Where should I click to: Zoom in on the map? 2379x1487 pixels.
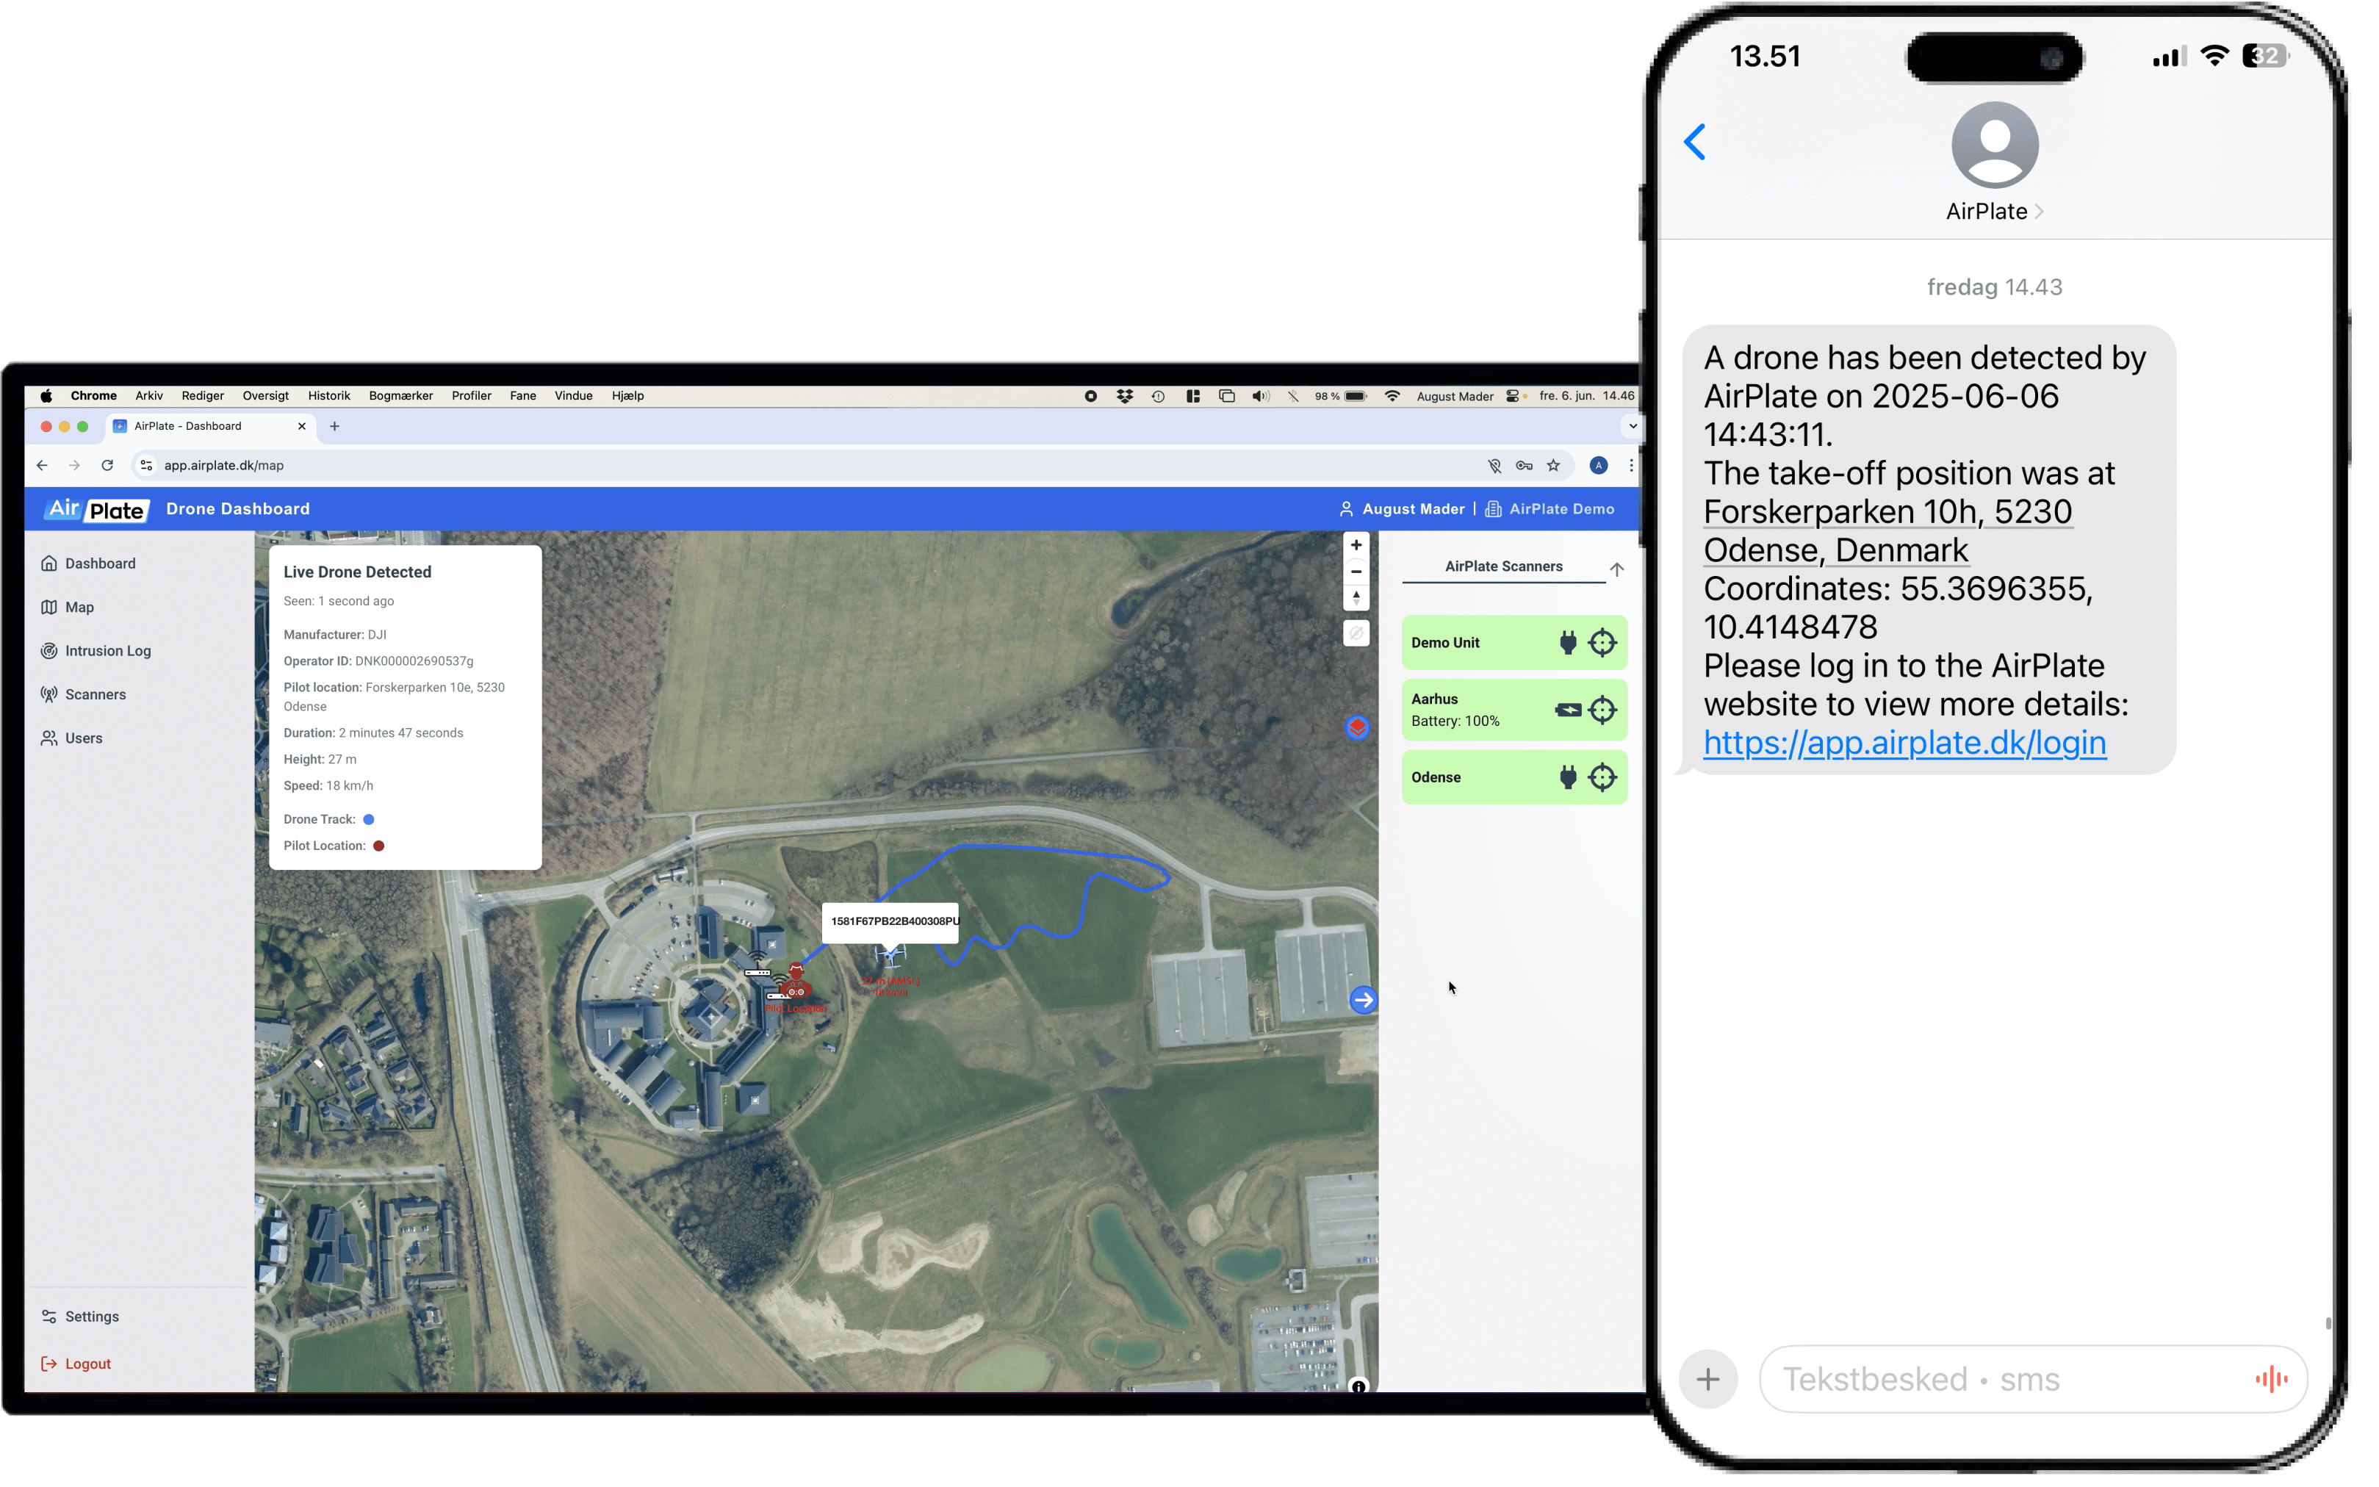coord(1356,545)
